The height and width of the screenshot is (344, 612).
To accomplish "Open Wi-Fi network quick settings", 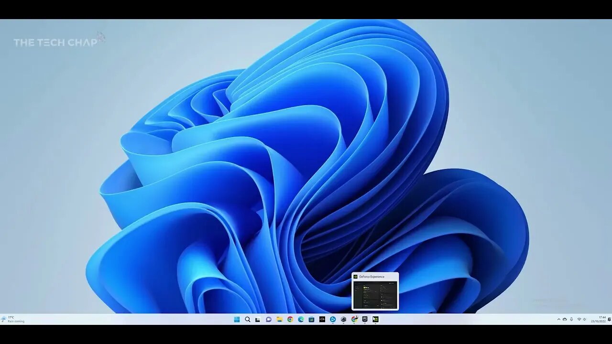I will pyautogui.click(x=579, y=319).
